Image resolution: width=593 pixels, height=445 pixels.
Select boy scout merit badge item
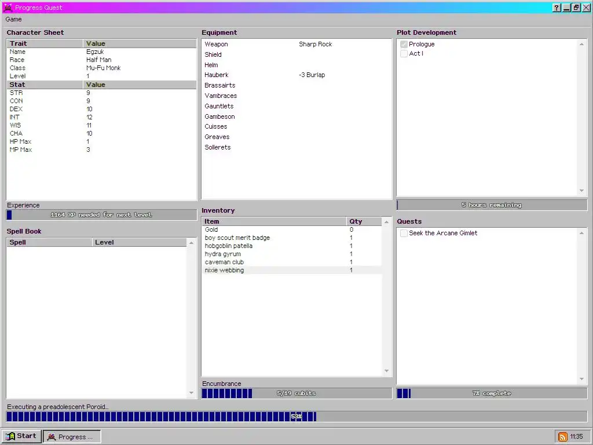[x=292, y=238]
